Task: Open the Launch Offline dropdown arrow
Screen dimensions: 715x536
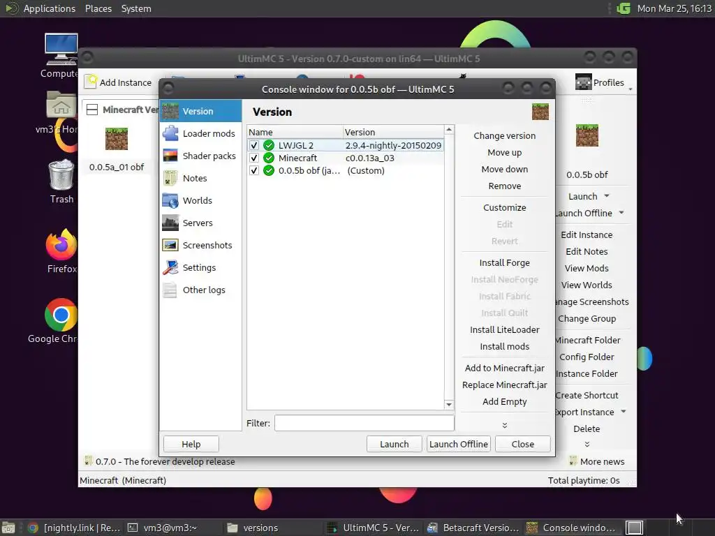Action: click(x=621, y=213)
